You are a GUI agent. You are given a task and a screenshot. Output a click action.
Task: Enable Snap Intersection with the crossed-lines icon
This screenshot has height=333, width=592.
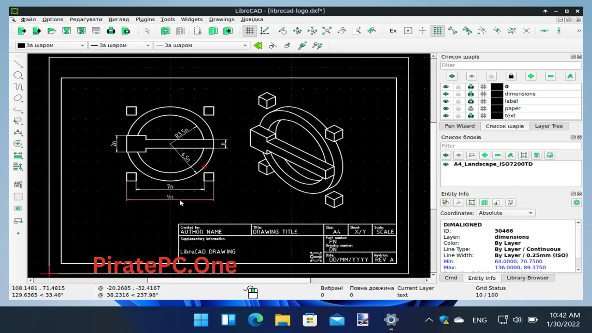click(526, 31)
